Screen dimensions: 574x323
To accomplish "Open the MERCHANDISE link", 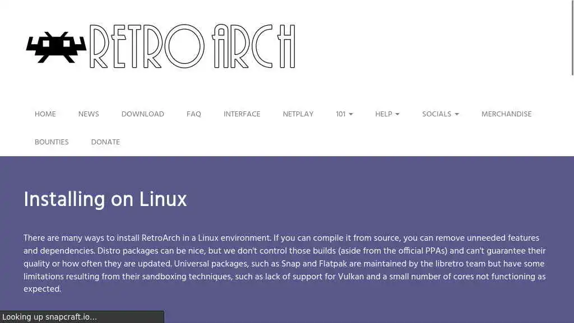I will (506, 114).
